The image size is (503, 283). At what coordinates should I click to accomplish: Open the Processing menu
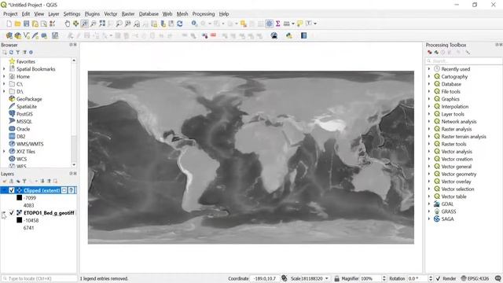click(x=204, y=14)
